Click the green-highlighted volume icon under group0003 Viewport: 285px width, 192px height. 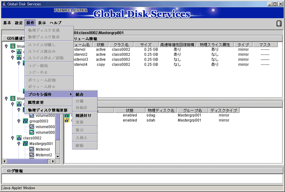point(32,132)
